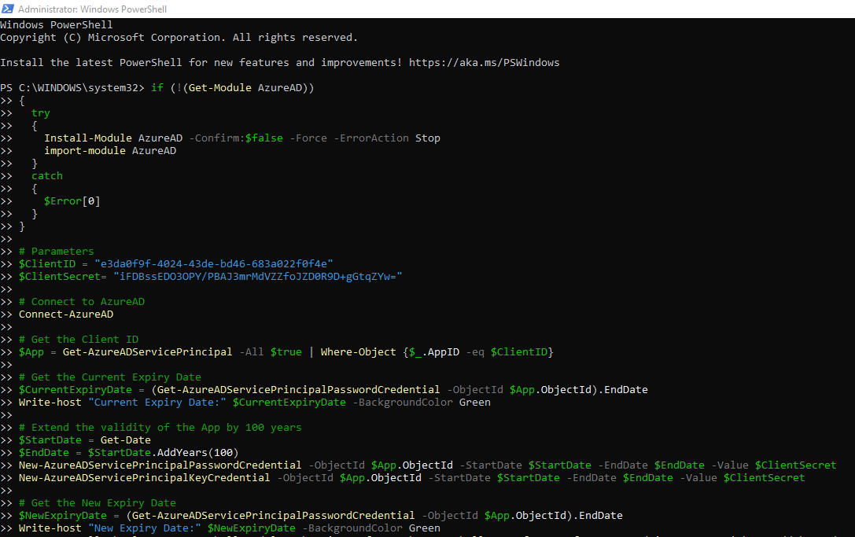Screen dimensions: 855x537
Task: Click the Connect-AzureAD command
Action: click(66, 314)
